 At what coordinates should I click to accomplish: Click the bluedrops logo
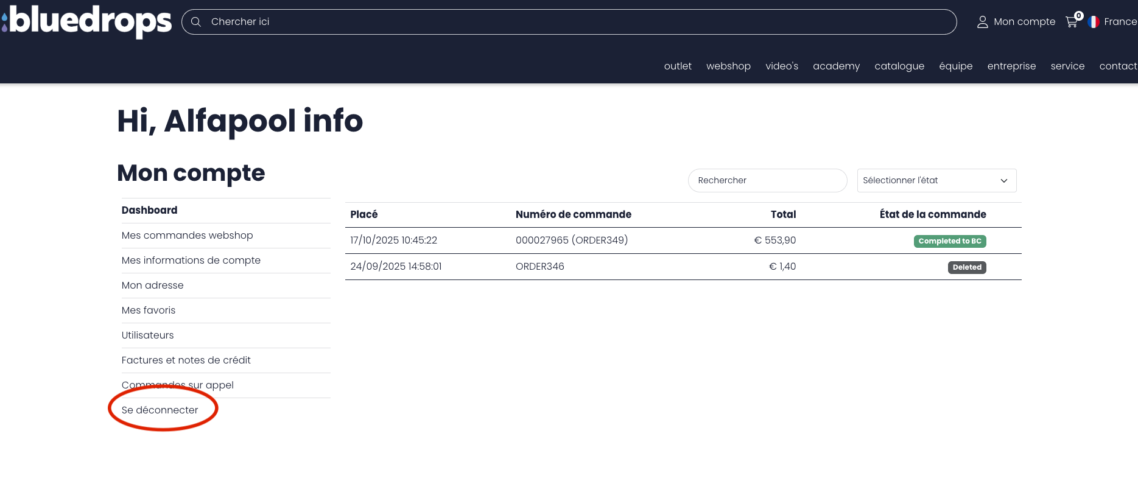pos(87,21)
